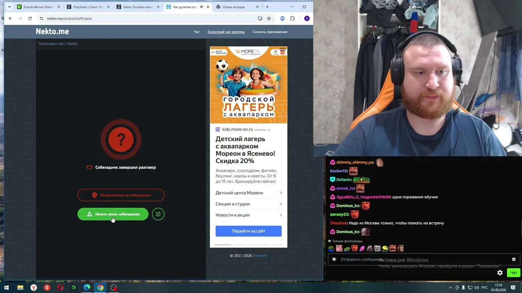Screen dimensions: 522x293
Task: Open search filter settings next to green button
Action: (x=158, y=214)
